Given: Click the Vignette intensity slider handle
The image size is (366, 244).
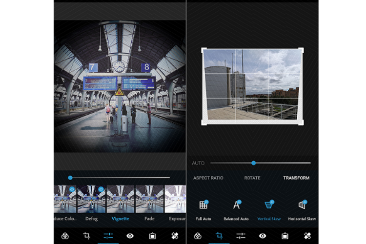Looking at the screenshot, I should click(x=70, y=178).
